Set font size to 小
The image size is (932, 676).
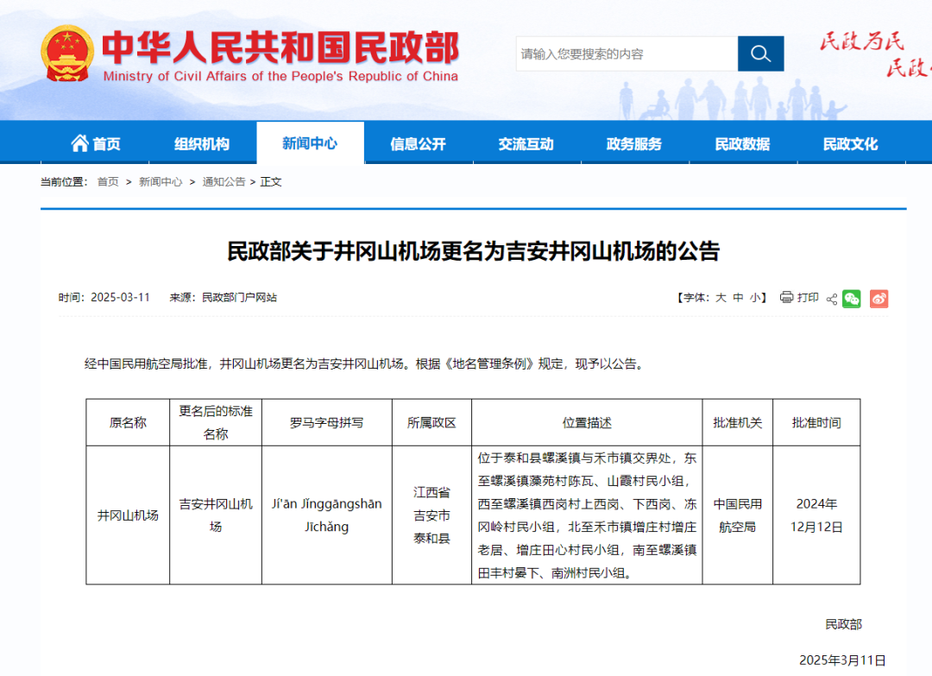click(755, 297)
